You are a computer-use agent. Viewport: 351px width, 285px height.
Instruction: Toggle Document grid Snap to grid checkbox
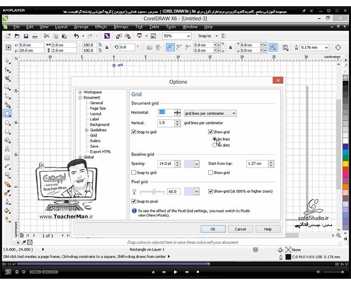(x=134, y=132)
